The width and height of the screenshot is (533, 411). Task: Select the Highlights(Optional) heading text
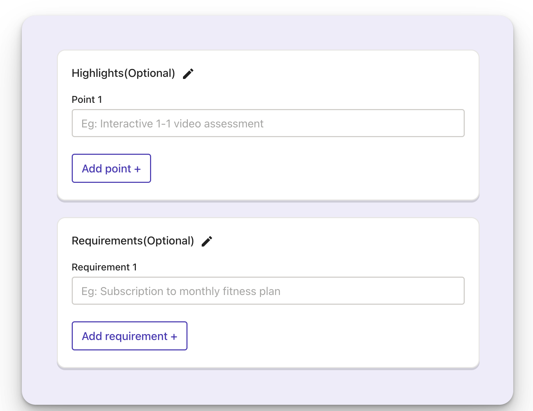click(x=123, y=73)
